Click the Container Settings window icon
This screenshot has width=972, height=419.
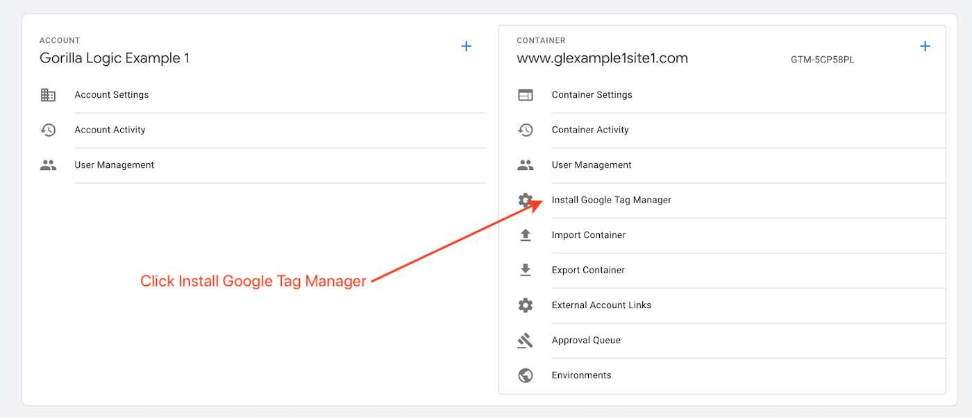point(526,95)
